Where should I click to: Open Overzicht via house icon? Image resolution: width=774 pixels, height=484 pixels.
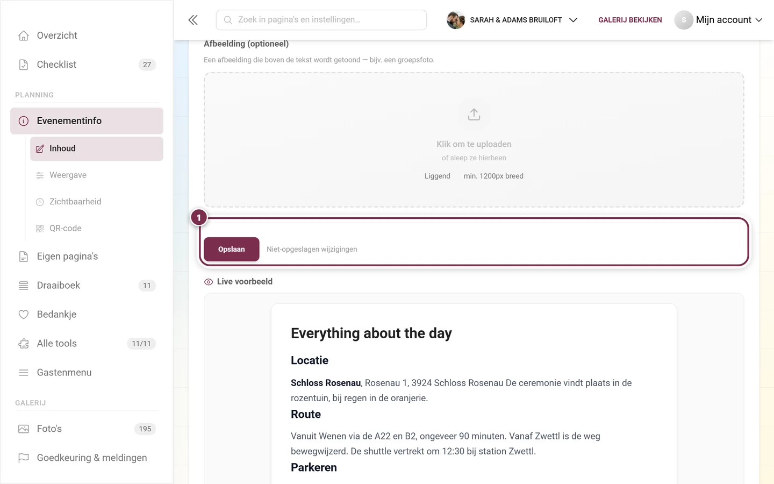(x=24, y=35)
